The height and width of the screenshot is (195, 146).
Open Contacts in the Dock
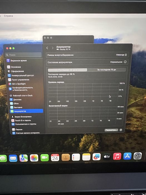pyautogui.click(x=66, y=157)
